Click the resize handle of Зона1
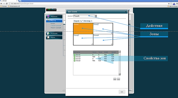178x98 pixels. pyautogui.click(x=92, y=33)
